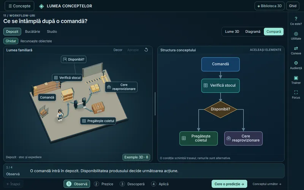Click table icon in 3D Pregătește coletul label
Image resolution: width=304 pixels, height=190 pixels.
click(x=84, y=121)
